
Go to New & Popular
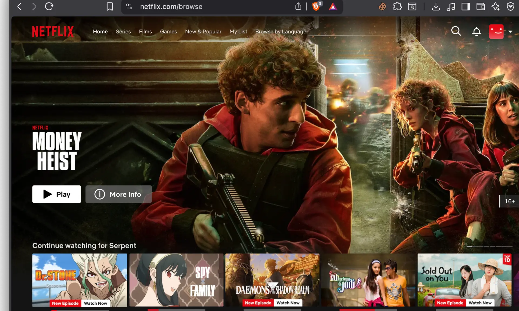point(203,32)
